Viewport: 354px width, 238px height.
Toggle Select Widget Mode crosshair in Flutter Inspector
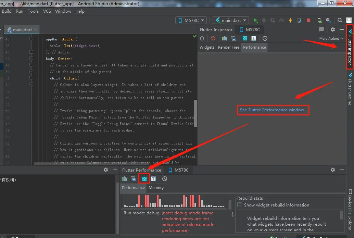tap(202, 38)
